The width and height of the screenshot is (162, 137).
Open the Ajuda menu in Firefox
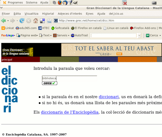[x=101, y=14]
